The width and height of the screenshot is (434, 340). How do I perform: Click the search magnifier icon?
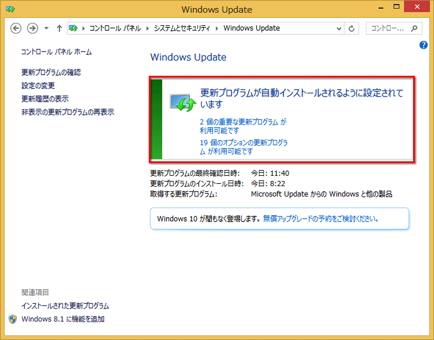coord(414,28)
